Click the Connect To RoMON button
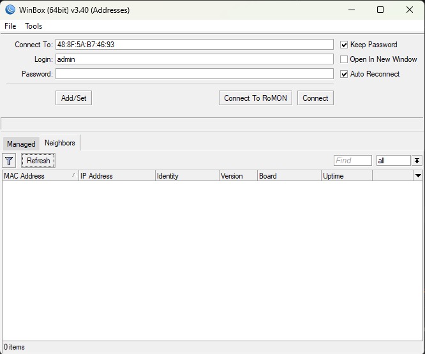The width and height of the screenshot is (425, 354). [255, 98]
